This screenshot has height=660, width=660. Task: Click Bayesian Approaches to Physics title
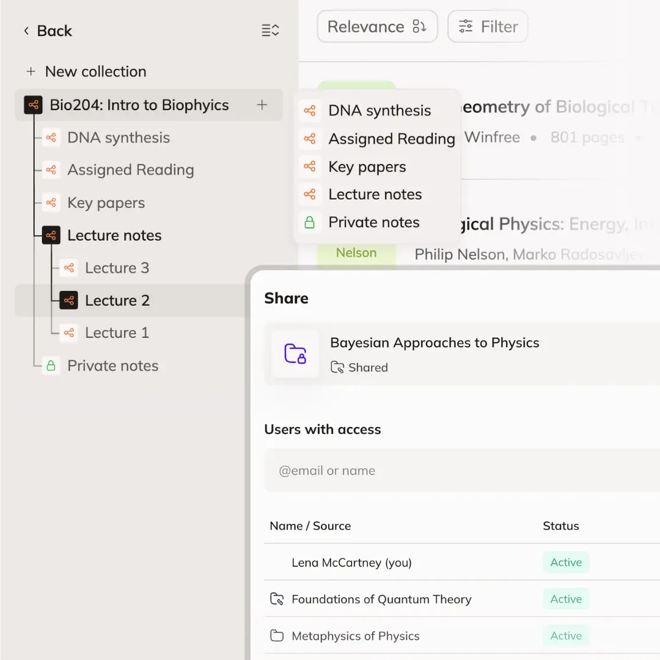[x=435, y=343]
